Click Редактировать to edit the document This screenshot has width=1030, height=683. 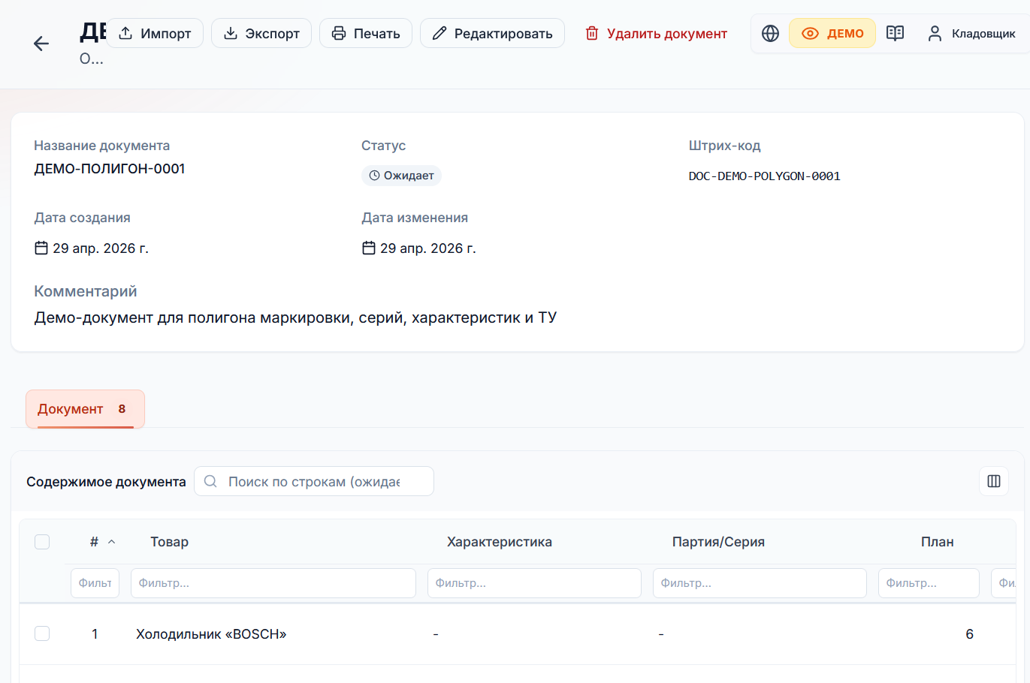point(492,33)
